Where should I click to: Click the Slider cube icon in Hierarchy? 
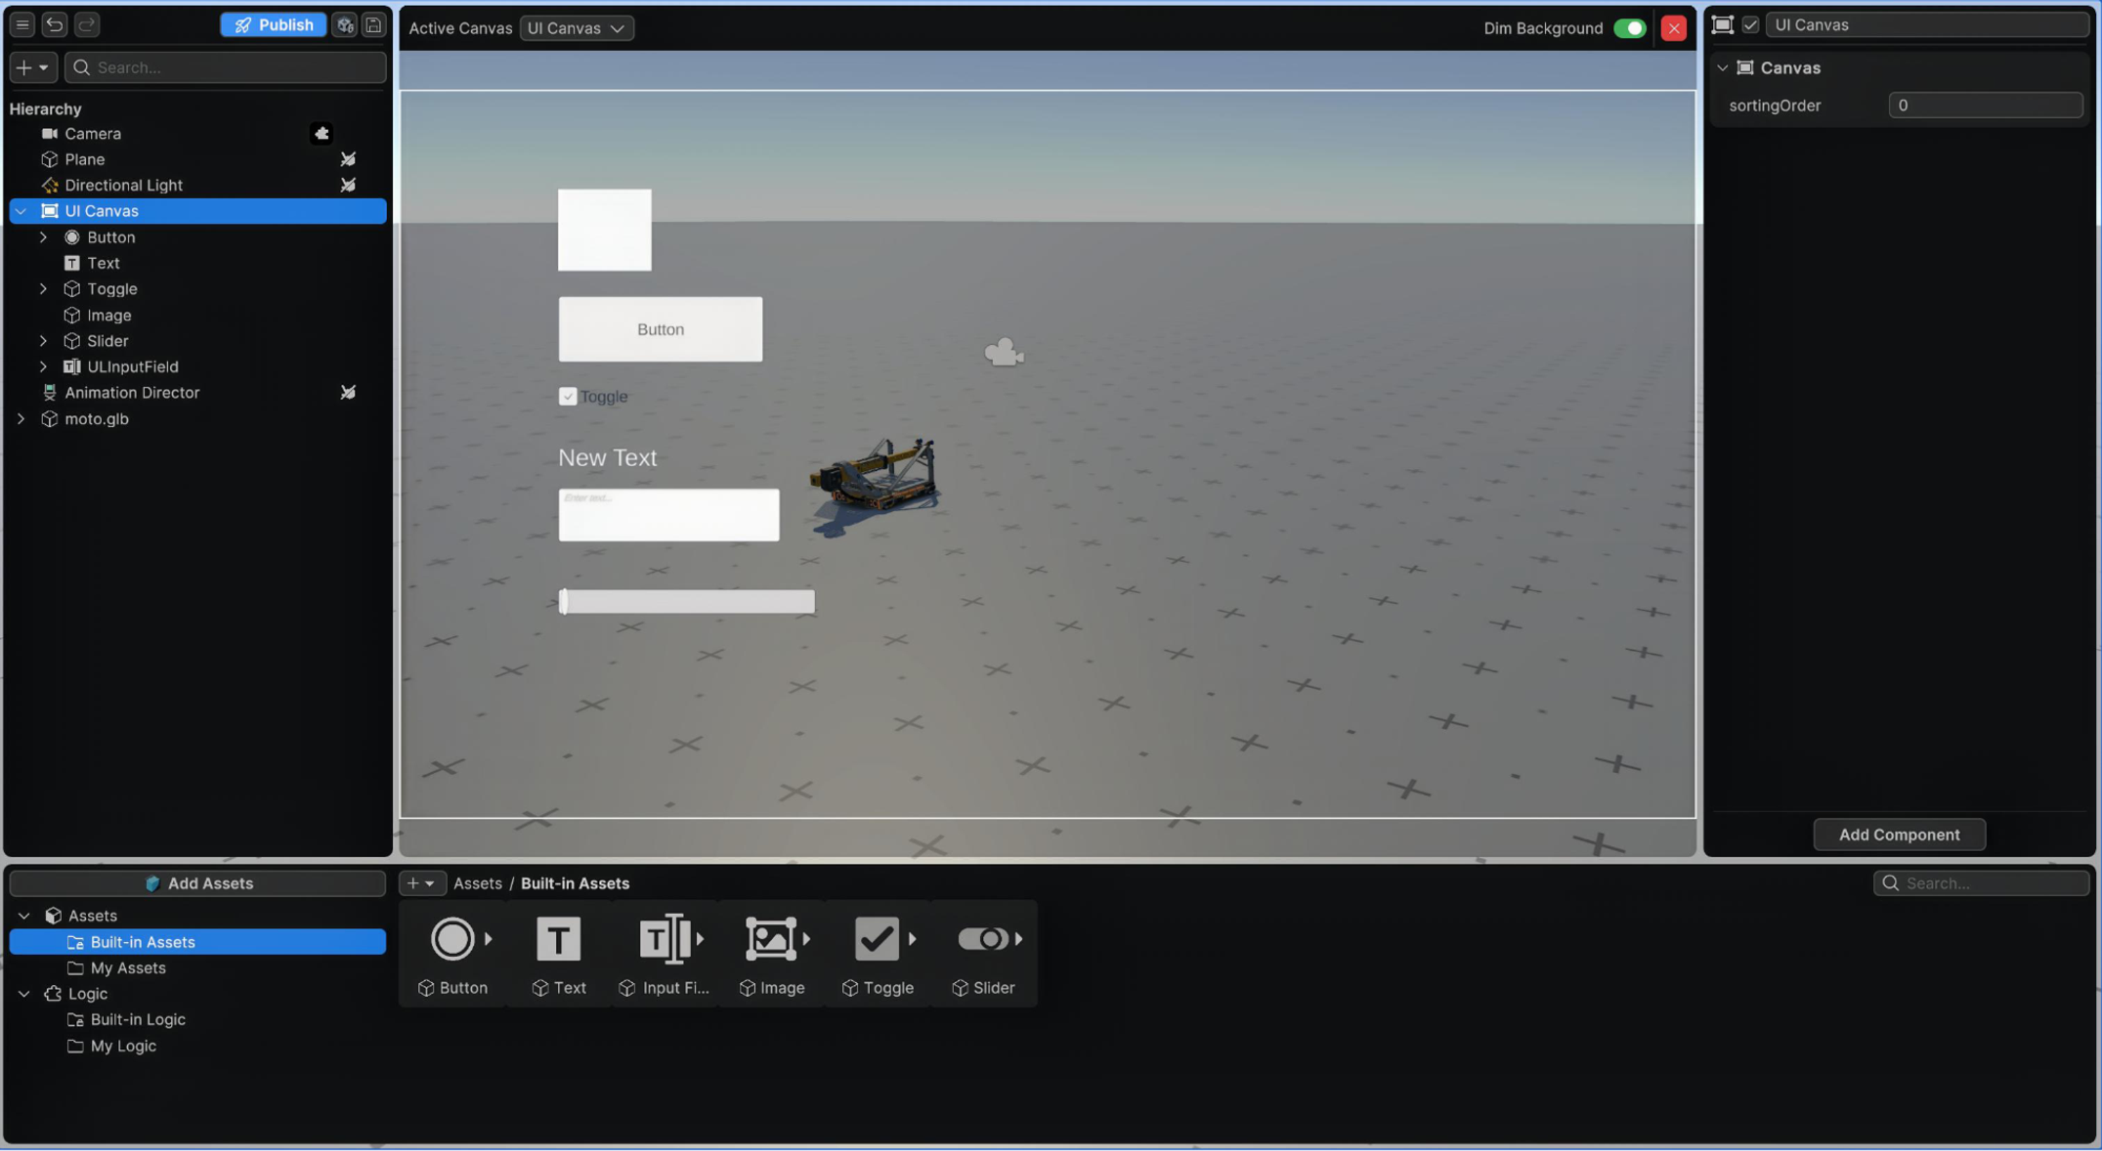[x=72, y=340]
